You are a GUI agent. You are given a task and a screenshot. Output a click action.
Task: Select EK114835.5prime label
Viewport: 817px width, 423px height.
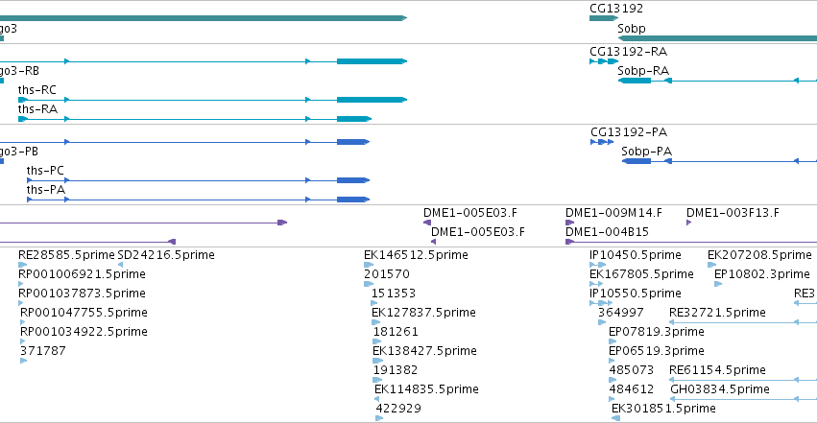tap(426, 389)
